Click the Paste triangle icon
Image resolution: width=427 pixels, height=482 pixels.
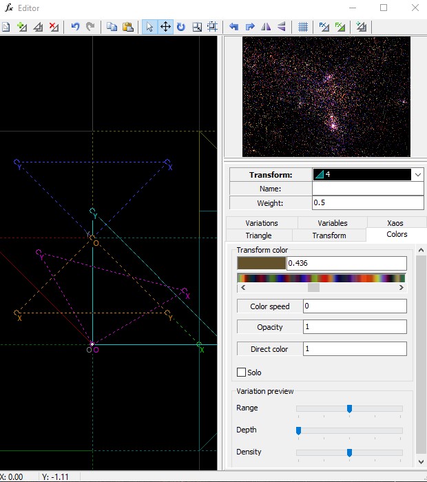(x=127, y=27)
